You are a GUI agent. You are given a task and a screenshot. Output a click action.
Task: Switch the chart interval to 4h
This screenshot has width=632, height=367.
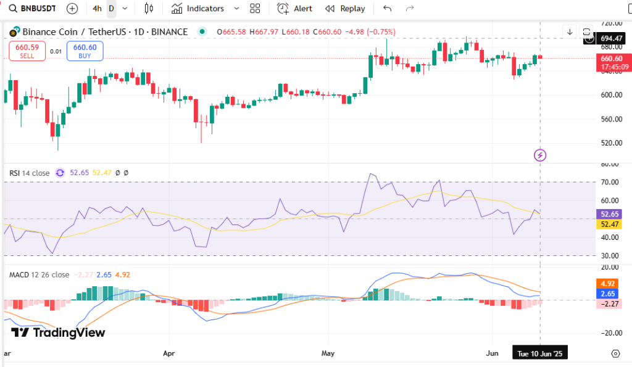(x=97, y=9)
